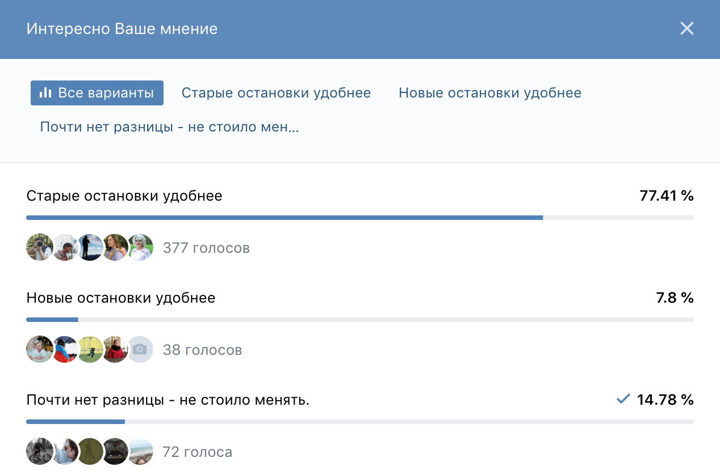Open the truncated Почти нет разницы tab

(x=169, y=127)
